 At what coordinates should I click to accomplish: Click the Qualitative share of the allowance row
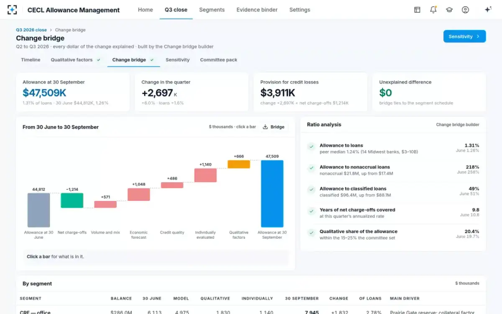[x=393, y=234]
